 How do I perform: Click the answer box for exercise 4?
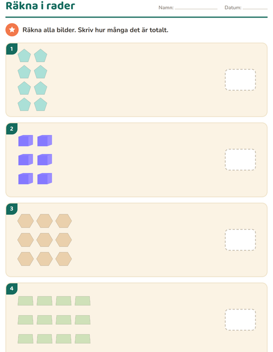pos(241,320)
